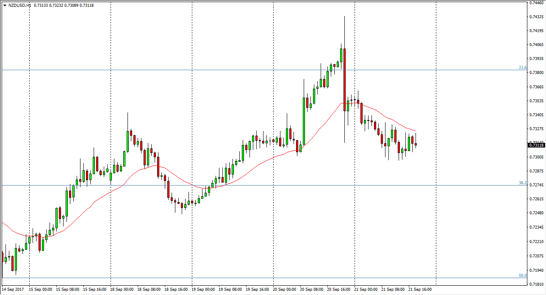Screen dimensions: 546x295
Task: Click the 0.72210 price scale label
Action: (x=536, y=242)
